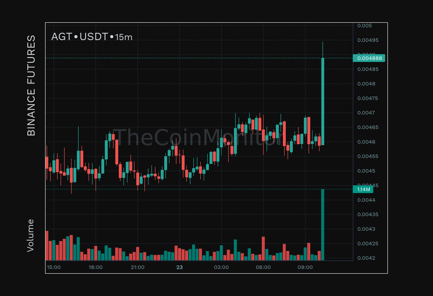Click the 0.0043 price axis label
This screenshot has height=296, width=433.
[x=366, y=229]
